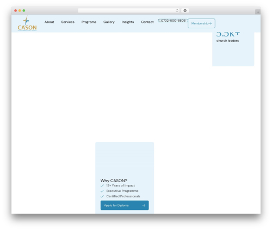Click the 'church leaders' text

tap(227, 41)
